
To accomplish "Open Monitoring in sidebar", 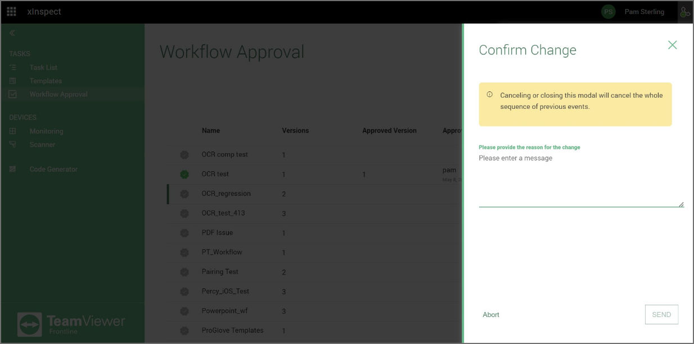I will coord(46,131).
